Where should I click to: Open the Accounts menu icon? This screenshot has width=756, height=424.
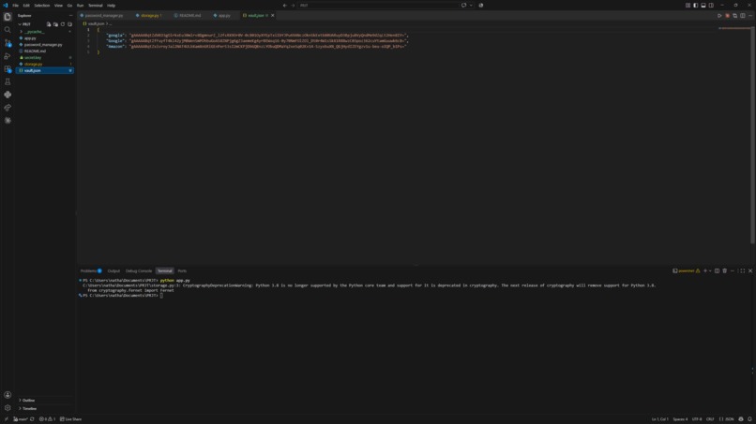tap(8, 395)
